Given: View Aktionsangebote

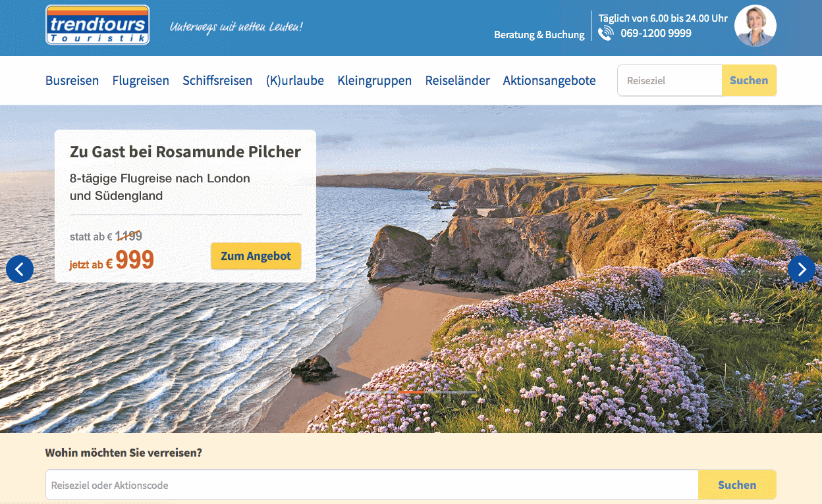Looking at the screenshot, I should [549, 80].
